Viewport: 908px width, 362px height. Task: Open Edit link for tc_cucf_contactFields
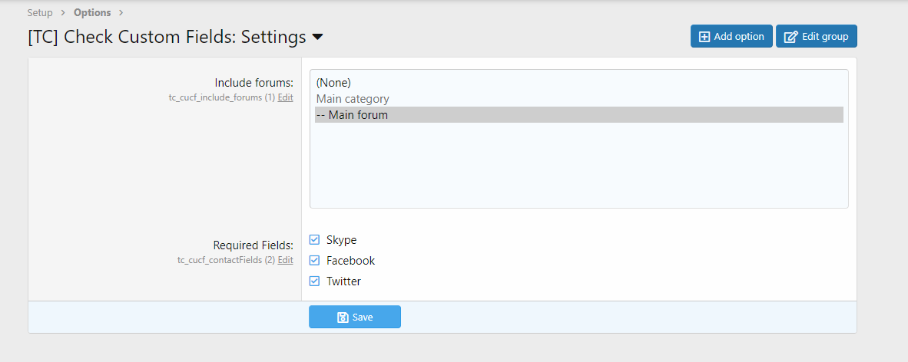point(285,260)
